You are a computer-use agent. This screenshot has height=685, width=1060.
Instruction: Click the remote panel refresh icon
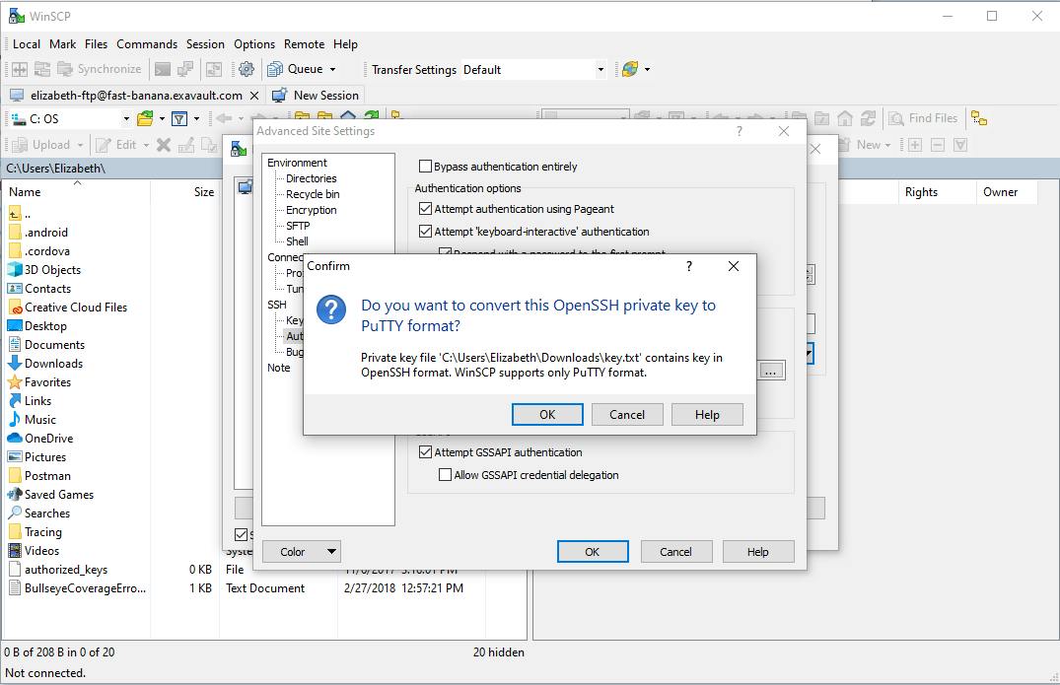(868, 119)
